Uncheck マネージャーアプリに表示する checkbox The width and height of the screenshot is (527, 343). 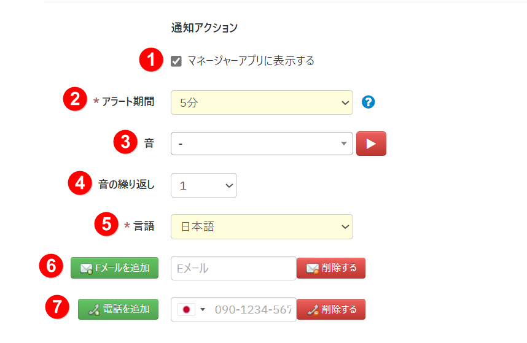click(x=176, y=61)
